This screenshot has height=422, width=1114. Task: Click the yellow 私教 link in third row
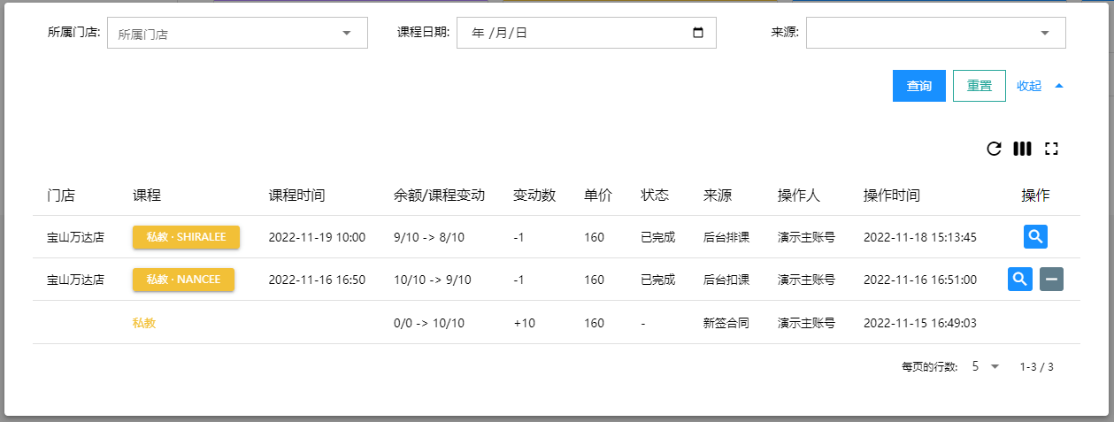(x=144, y=323)
